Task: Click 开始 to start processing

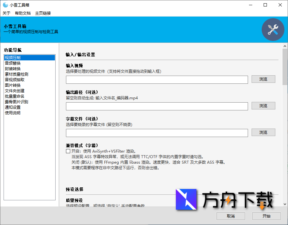Action: click(267, 216)
